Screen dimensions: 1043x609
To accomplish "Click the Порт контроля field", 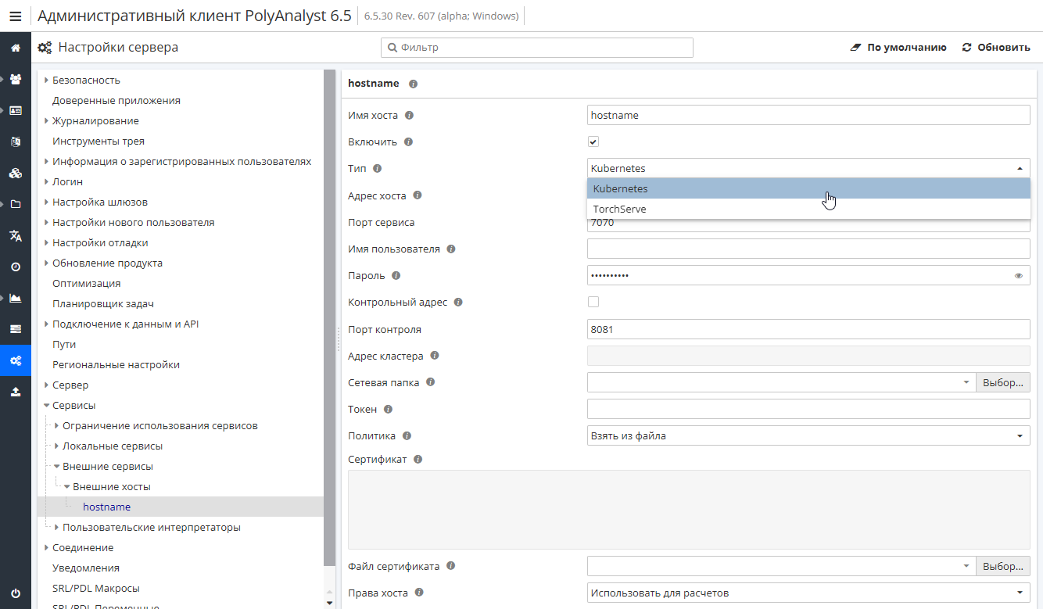I will (x=808, y=329).
